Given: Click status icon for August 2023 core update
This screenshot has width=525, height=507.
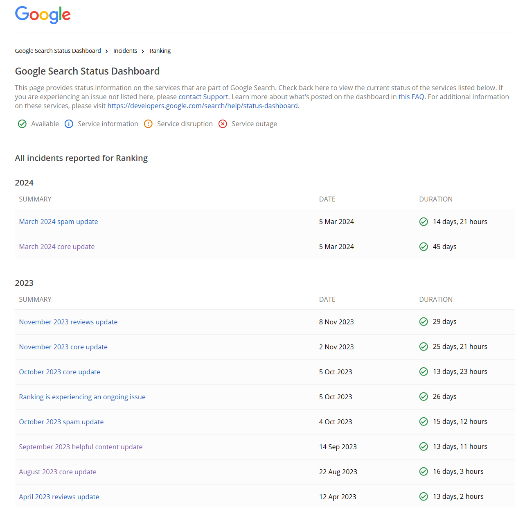Looking at the screenshot, I should 424,471.
